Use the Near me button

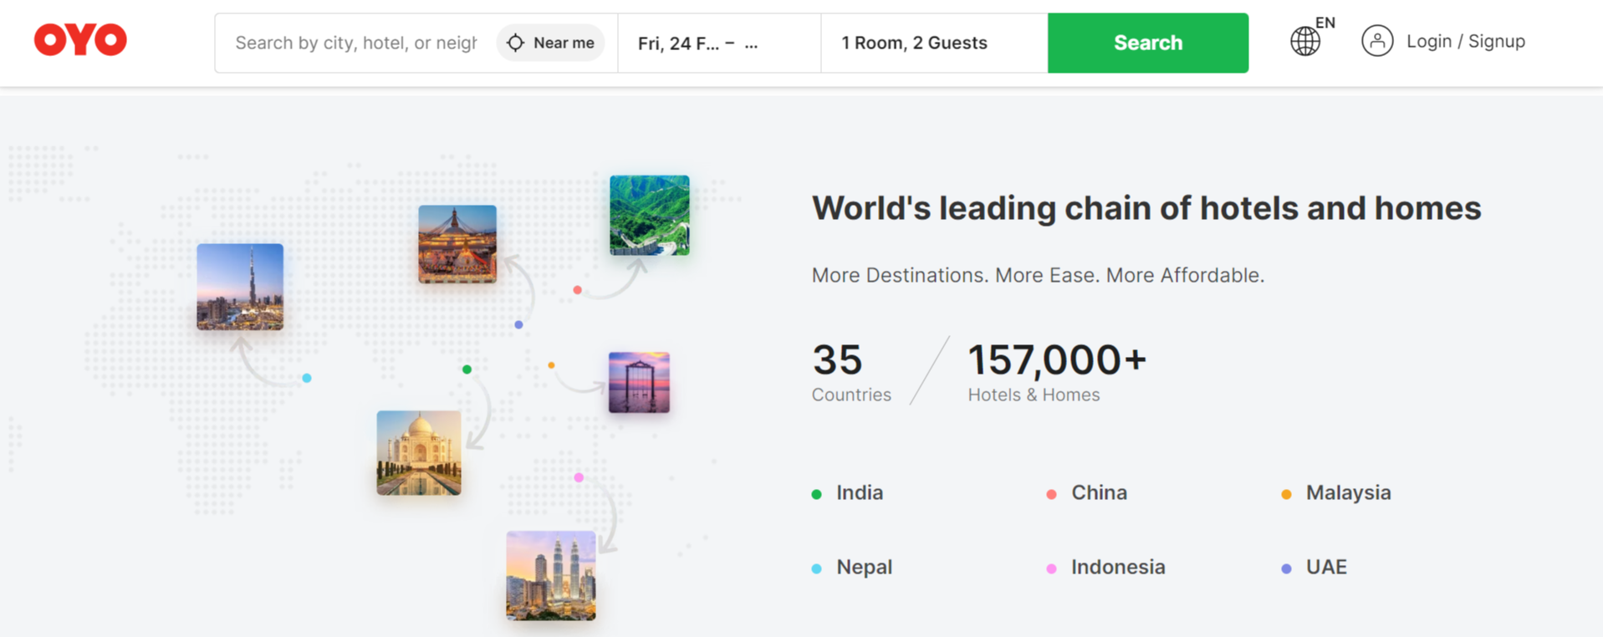click(x=551, y=43)
